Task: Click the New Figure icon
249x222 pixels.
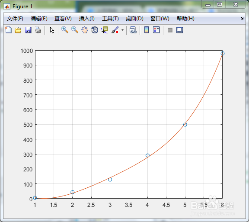Action: click(8, 30)
